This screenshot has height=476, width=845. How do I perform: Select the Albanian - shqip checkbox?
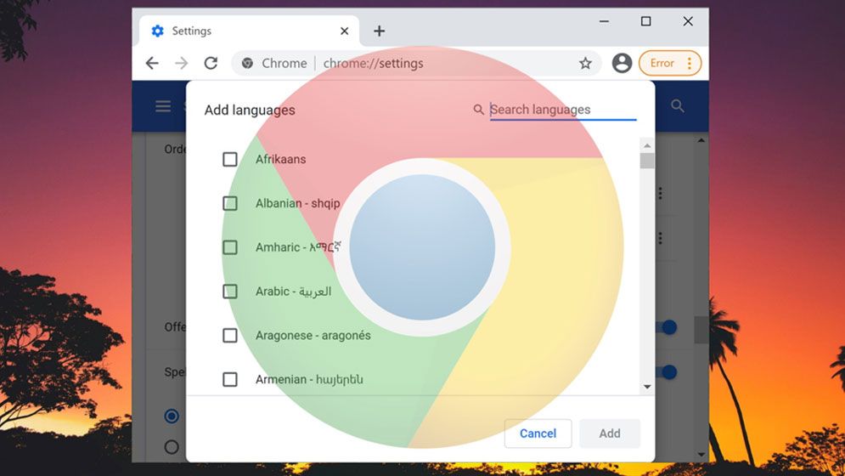pos(230,203)
